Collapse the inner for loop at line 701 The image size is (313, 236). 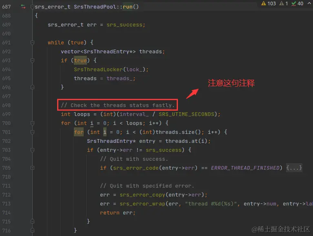(32, 132)
